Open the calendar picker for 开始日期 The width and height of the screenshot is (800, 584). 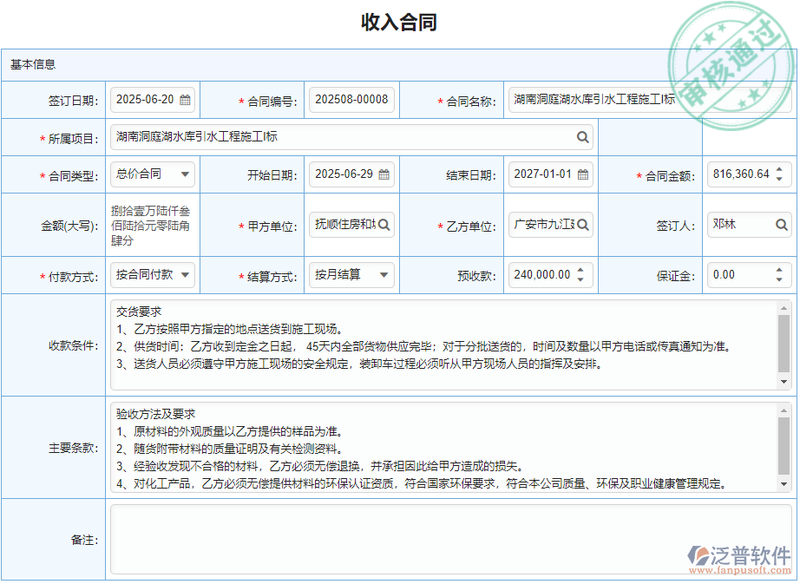pyautogui.click(x=384, y=174)
